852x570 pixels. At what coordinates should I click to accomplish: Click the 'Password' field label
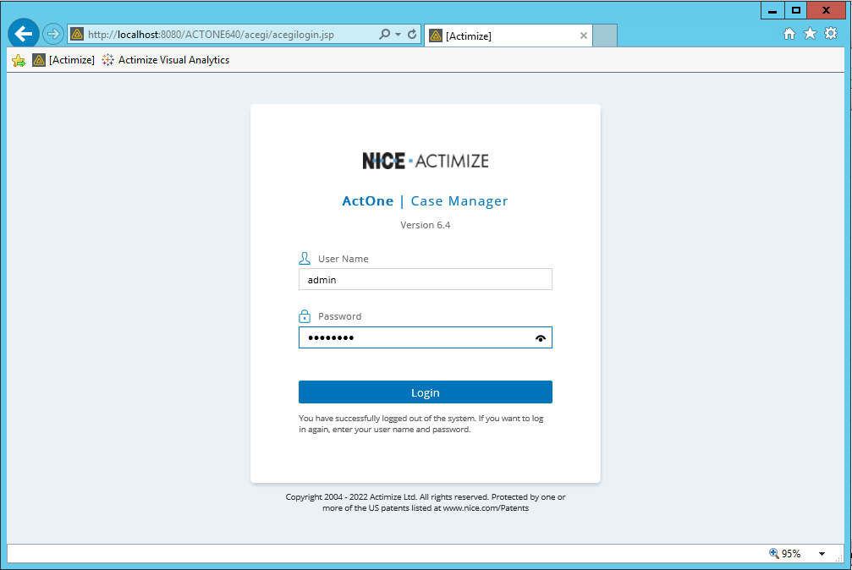(x=339, y=316)
